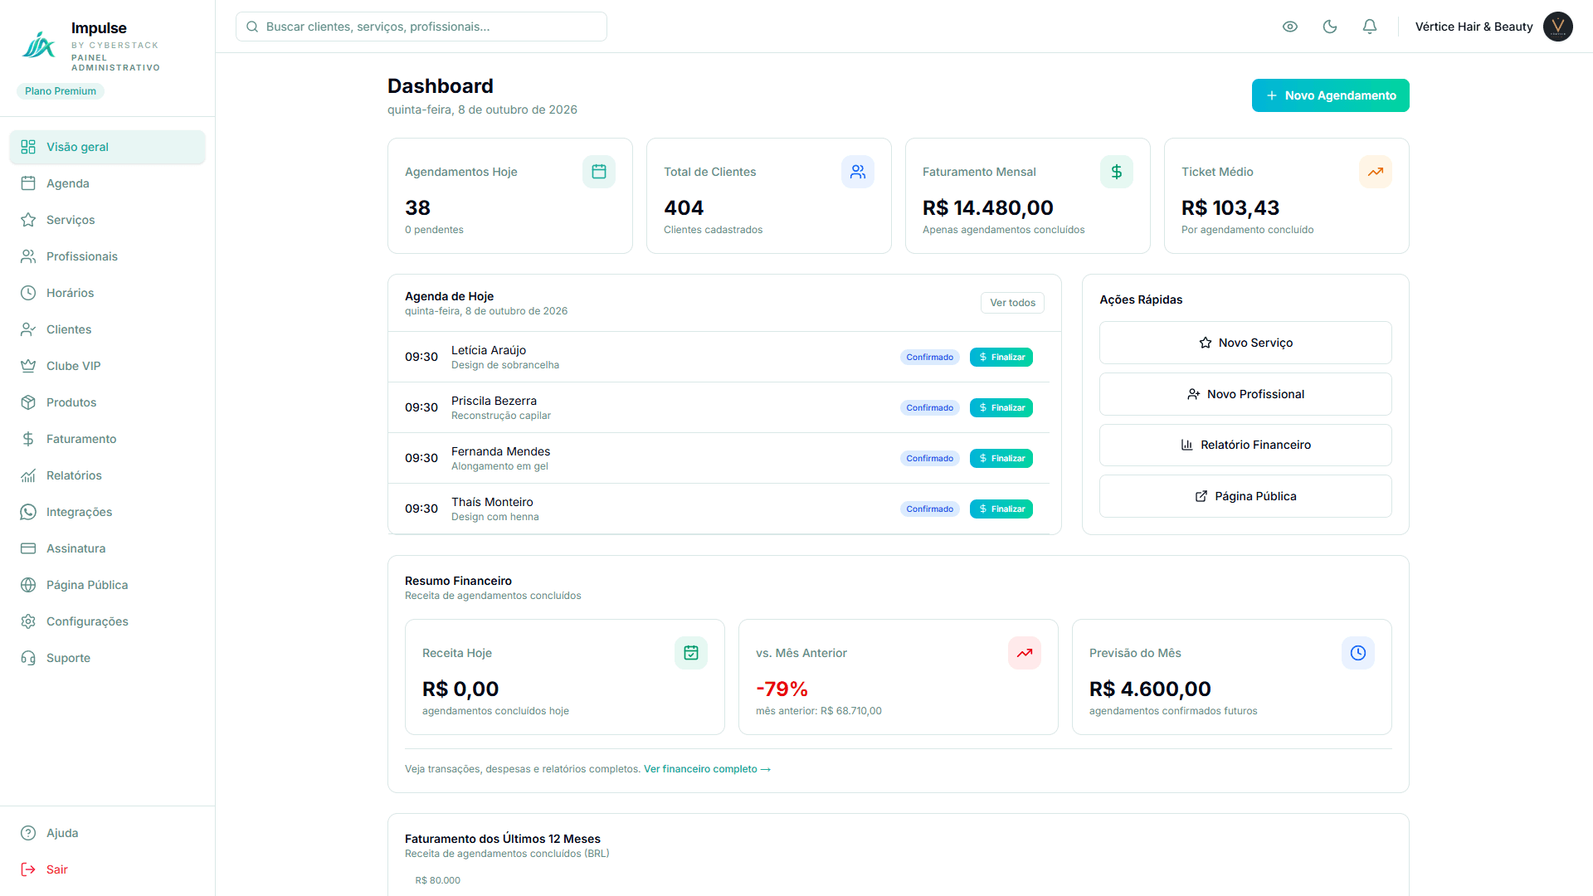Image resolution: width=1593 pixels, height=896 pixels.
Task: Go to Serviços menu item
Action: (107, 220)
